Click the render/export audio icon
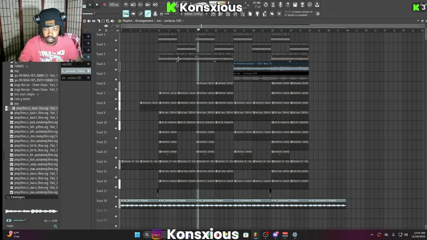 [302, 5]
